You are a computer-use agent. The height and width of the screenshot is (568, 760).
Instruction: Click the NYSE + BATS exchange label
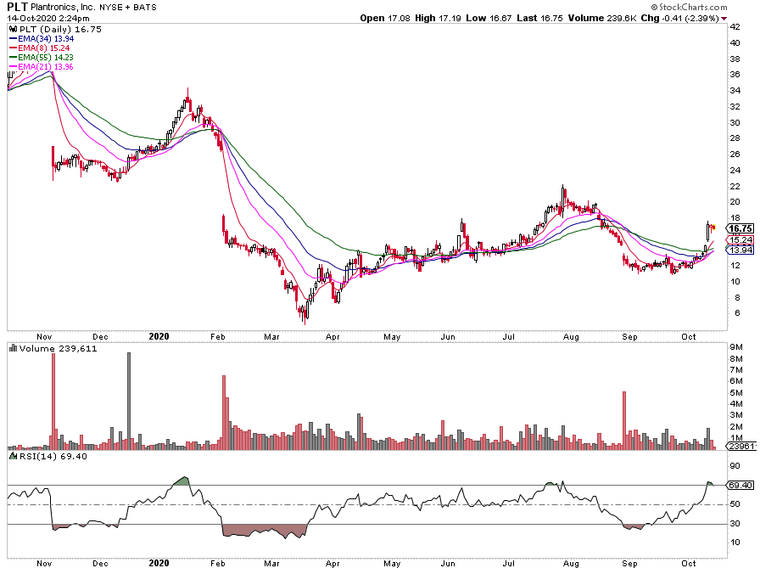coord(128,8)
